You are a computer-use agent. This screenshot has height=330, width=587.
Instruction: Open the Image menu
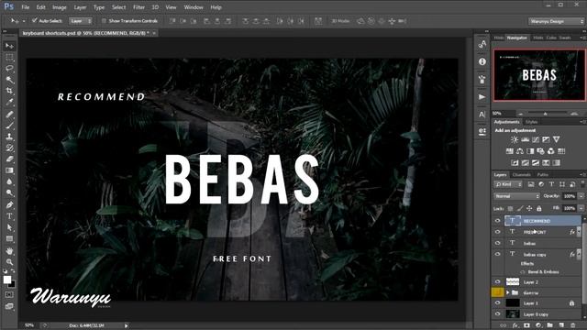click(x=59, y=7)
